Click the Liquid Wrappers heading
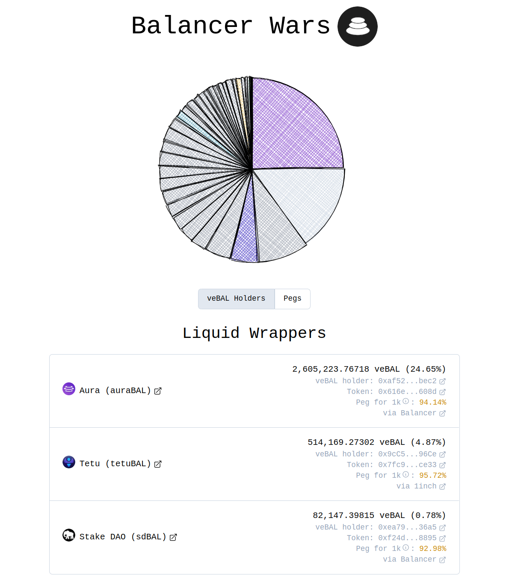The width and height of the screenshot is (524, 586). [254, 333]
